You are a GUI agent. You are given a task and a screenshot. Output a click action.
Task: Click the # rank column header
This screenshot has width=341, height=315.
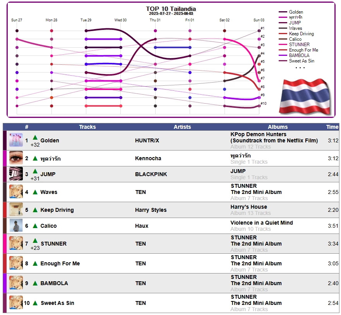[x=27, y=127]
